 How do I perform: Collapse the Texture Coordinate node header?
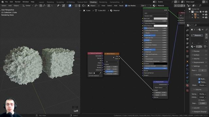tap(89, 53)
